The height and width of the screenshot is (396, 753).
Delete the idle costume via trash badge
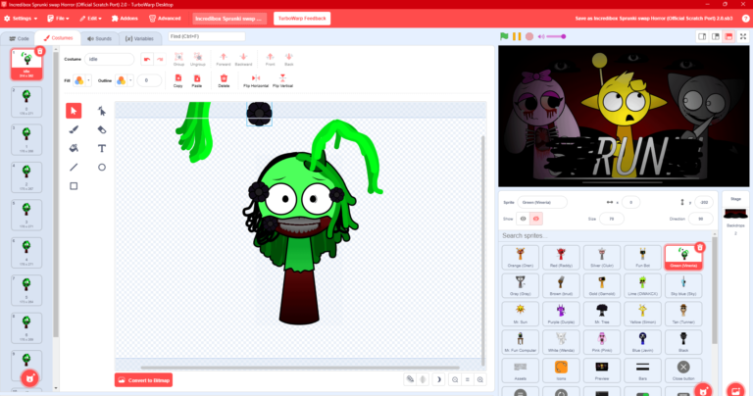pos(40,51)
